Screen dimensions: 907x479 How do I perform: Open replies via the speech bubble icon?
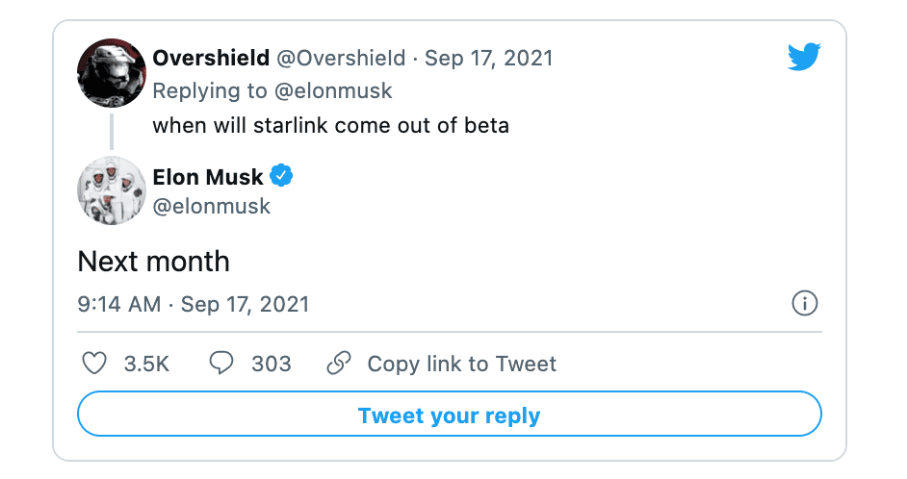pos(221,364)
